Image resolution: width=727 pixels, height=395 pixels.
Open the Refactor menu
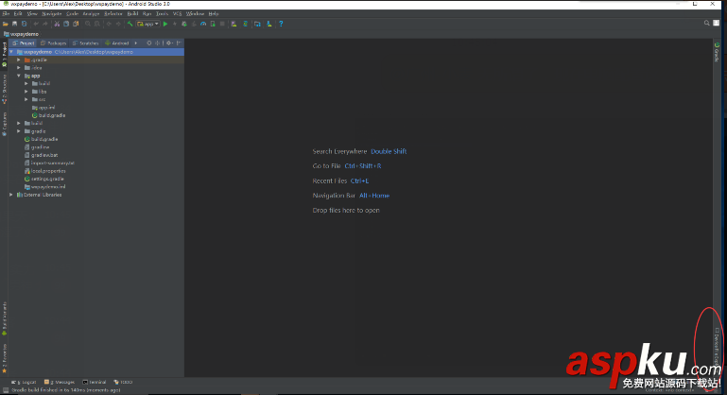click(x=113, y=14)
